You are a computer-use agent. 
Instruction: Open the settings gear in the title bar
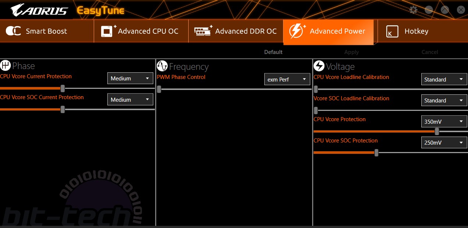413,10
